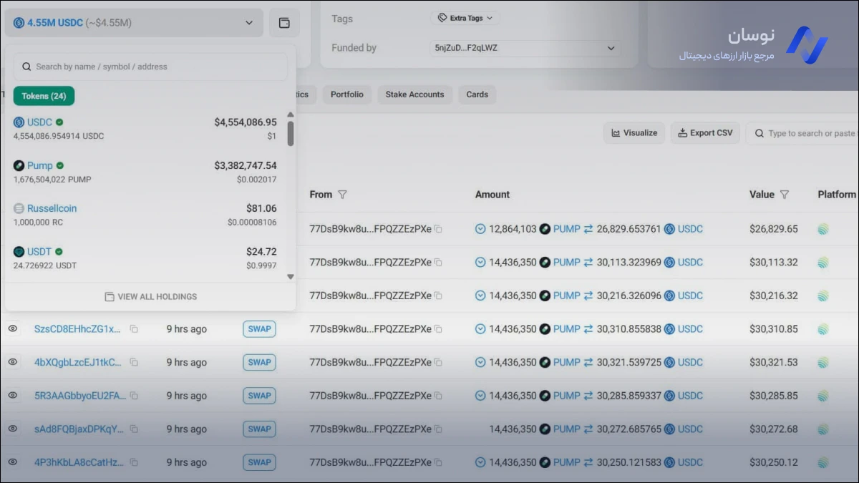Image resolution: width=859 pixels, height=483 pixels.
Task: Switch to the Stake Accounts tab
Action: pyautogui.click(x=414, y=94)
